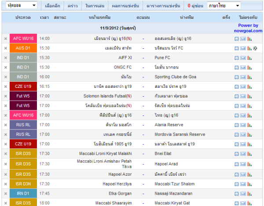The width and height of the screenshot is (264, 206).
Task: Select the CZE U19 16:15 league color label
Action: (23, 87)
